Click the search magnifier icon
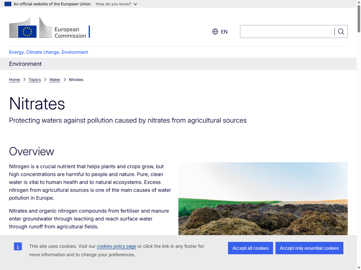 (341, 31)
